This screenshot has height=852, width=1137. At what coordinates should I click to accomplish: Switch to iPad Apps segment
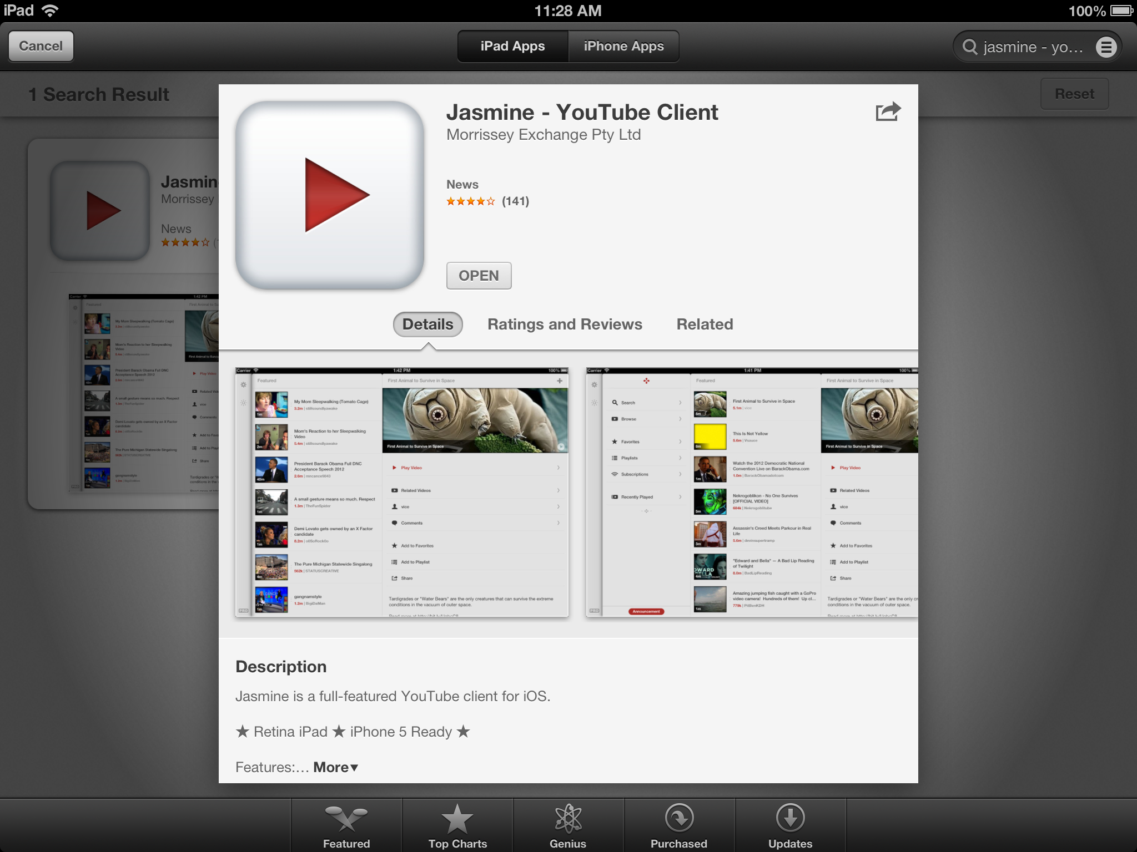513,47
